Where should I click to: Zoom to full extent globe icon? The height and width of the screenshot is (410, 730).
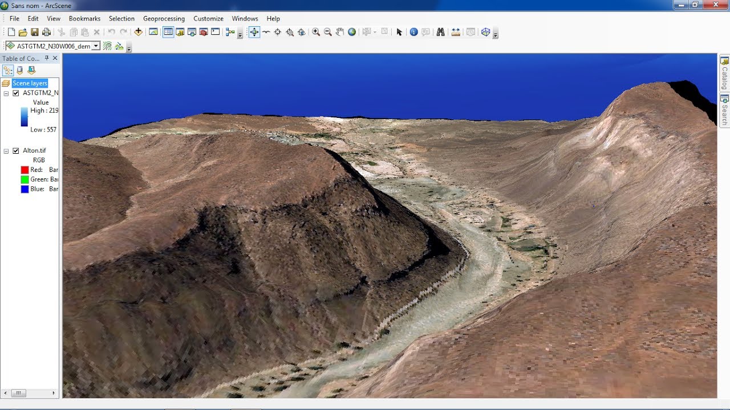352,32
